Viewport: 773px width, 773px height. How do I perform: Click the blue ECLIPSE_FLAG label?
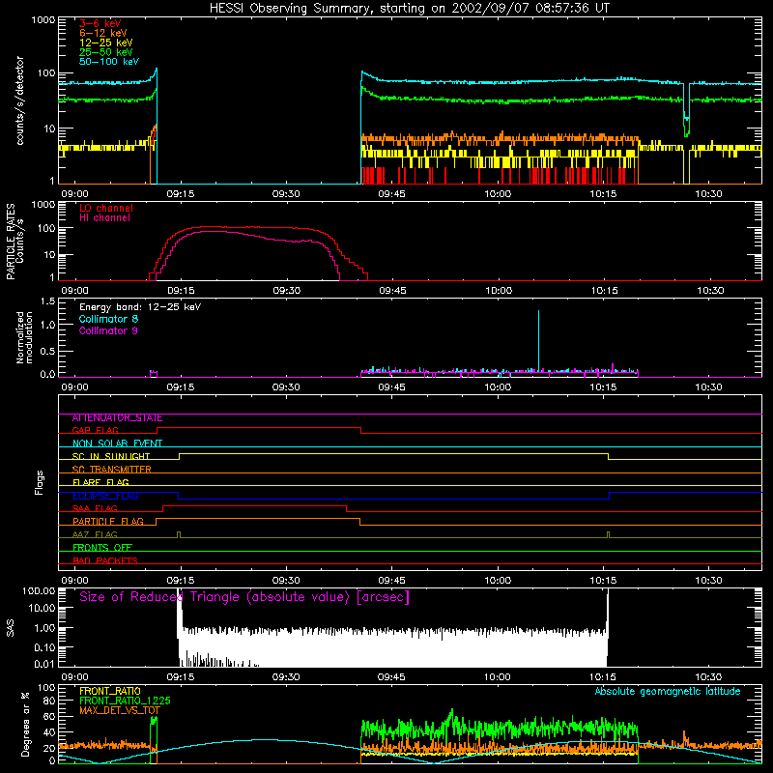pyautogui.click(x=105, y=496)
